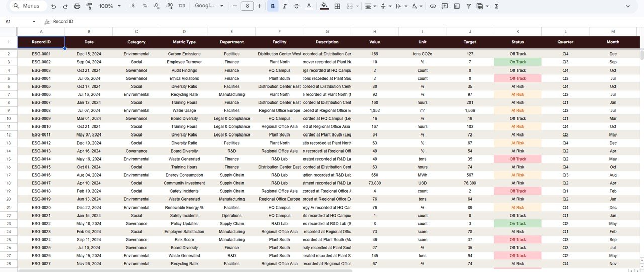This screenshot has width=644, height=272.
Task: Increase decimal places icon
Action: point(169,6)
